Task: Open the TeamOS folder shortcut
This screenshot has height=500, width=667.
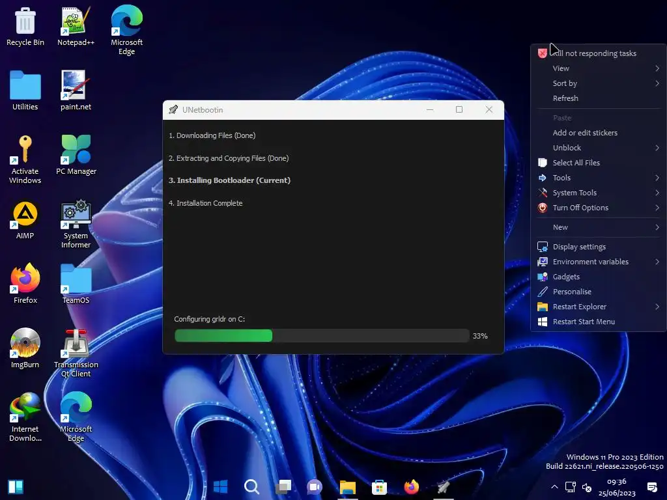Action: [x=76, y=284]
